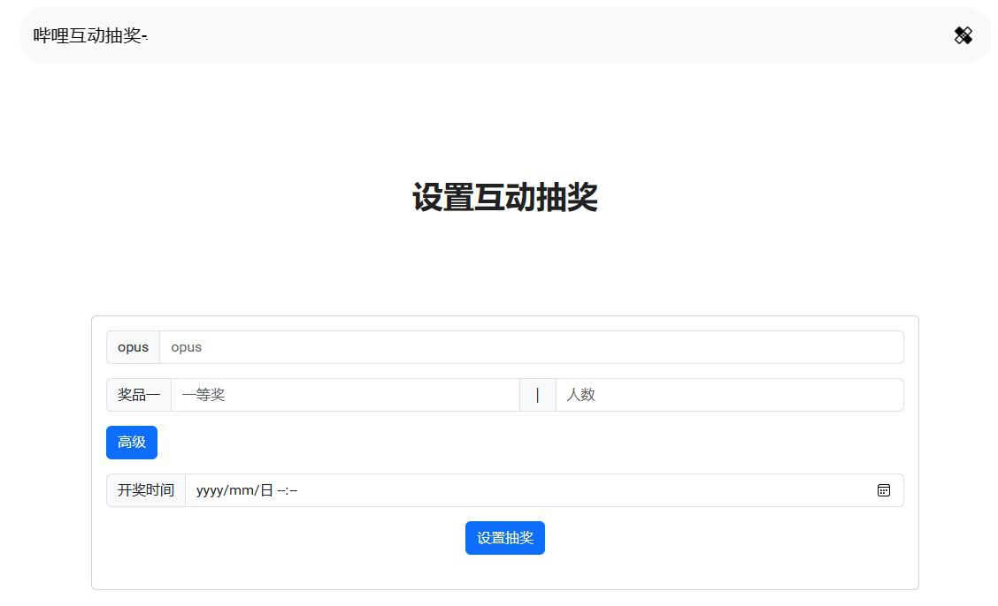The height and width of the screenshot is (606, 998).
Task: Select the hour segment of draw time
Action: pyautogui.click(x=281, y=490)
